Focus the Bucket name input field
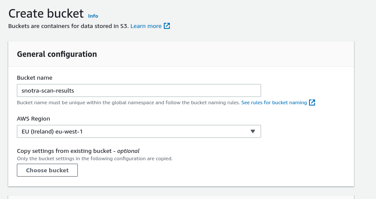376x199 pixels. click(173, 90)
